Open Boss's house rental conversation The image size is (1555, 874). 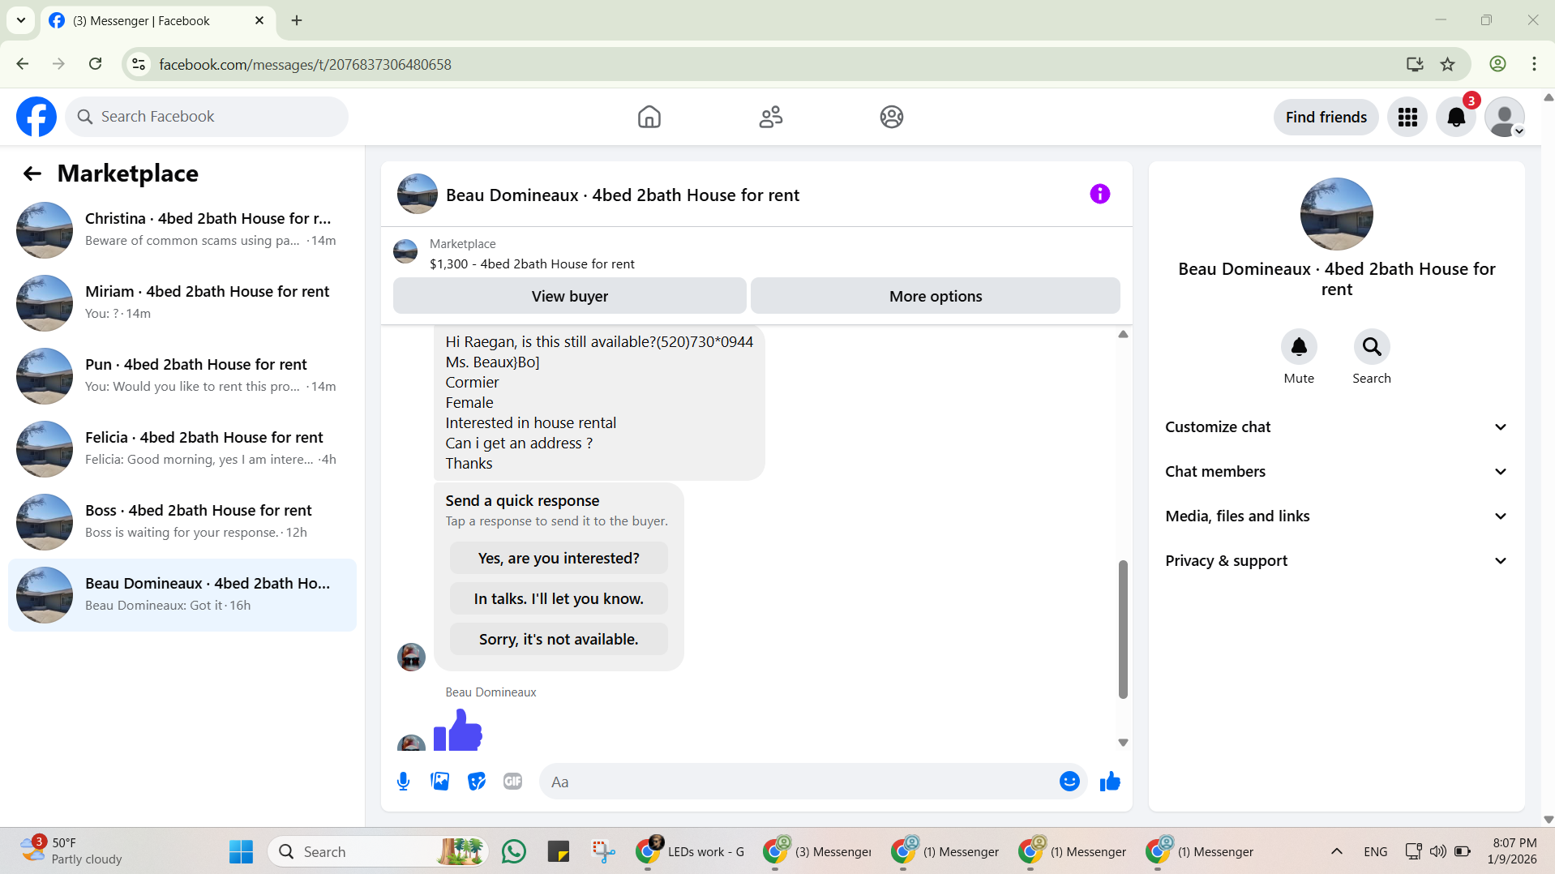click(182, 522)
